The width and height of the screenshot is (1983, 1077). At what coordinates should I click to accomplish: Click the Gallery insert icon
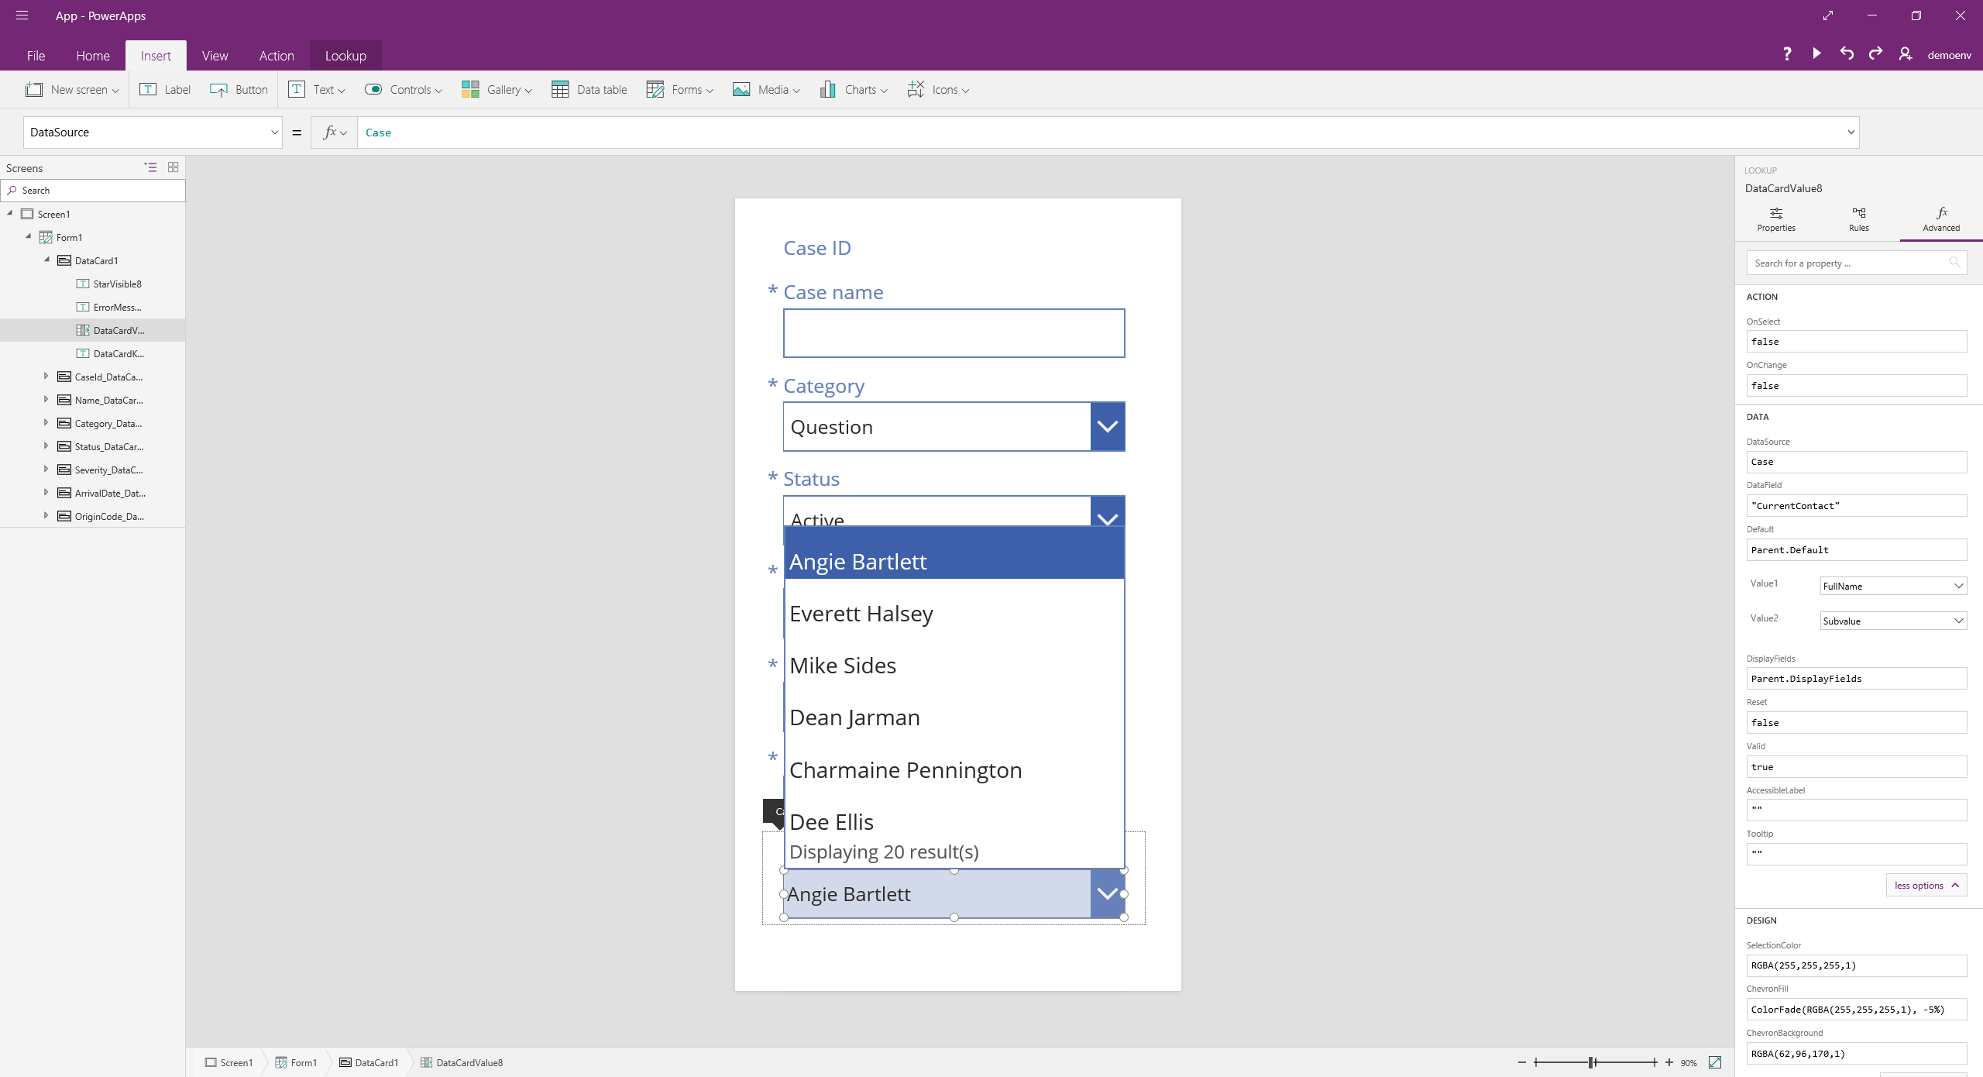coord(470,89)
